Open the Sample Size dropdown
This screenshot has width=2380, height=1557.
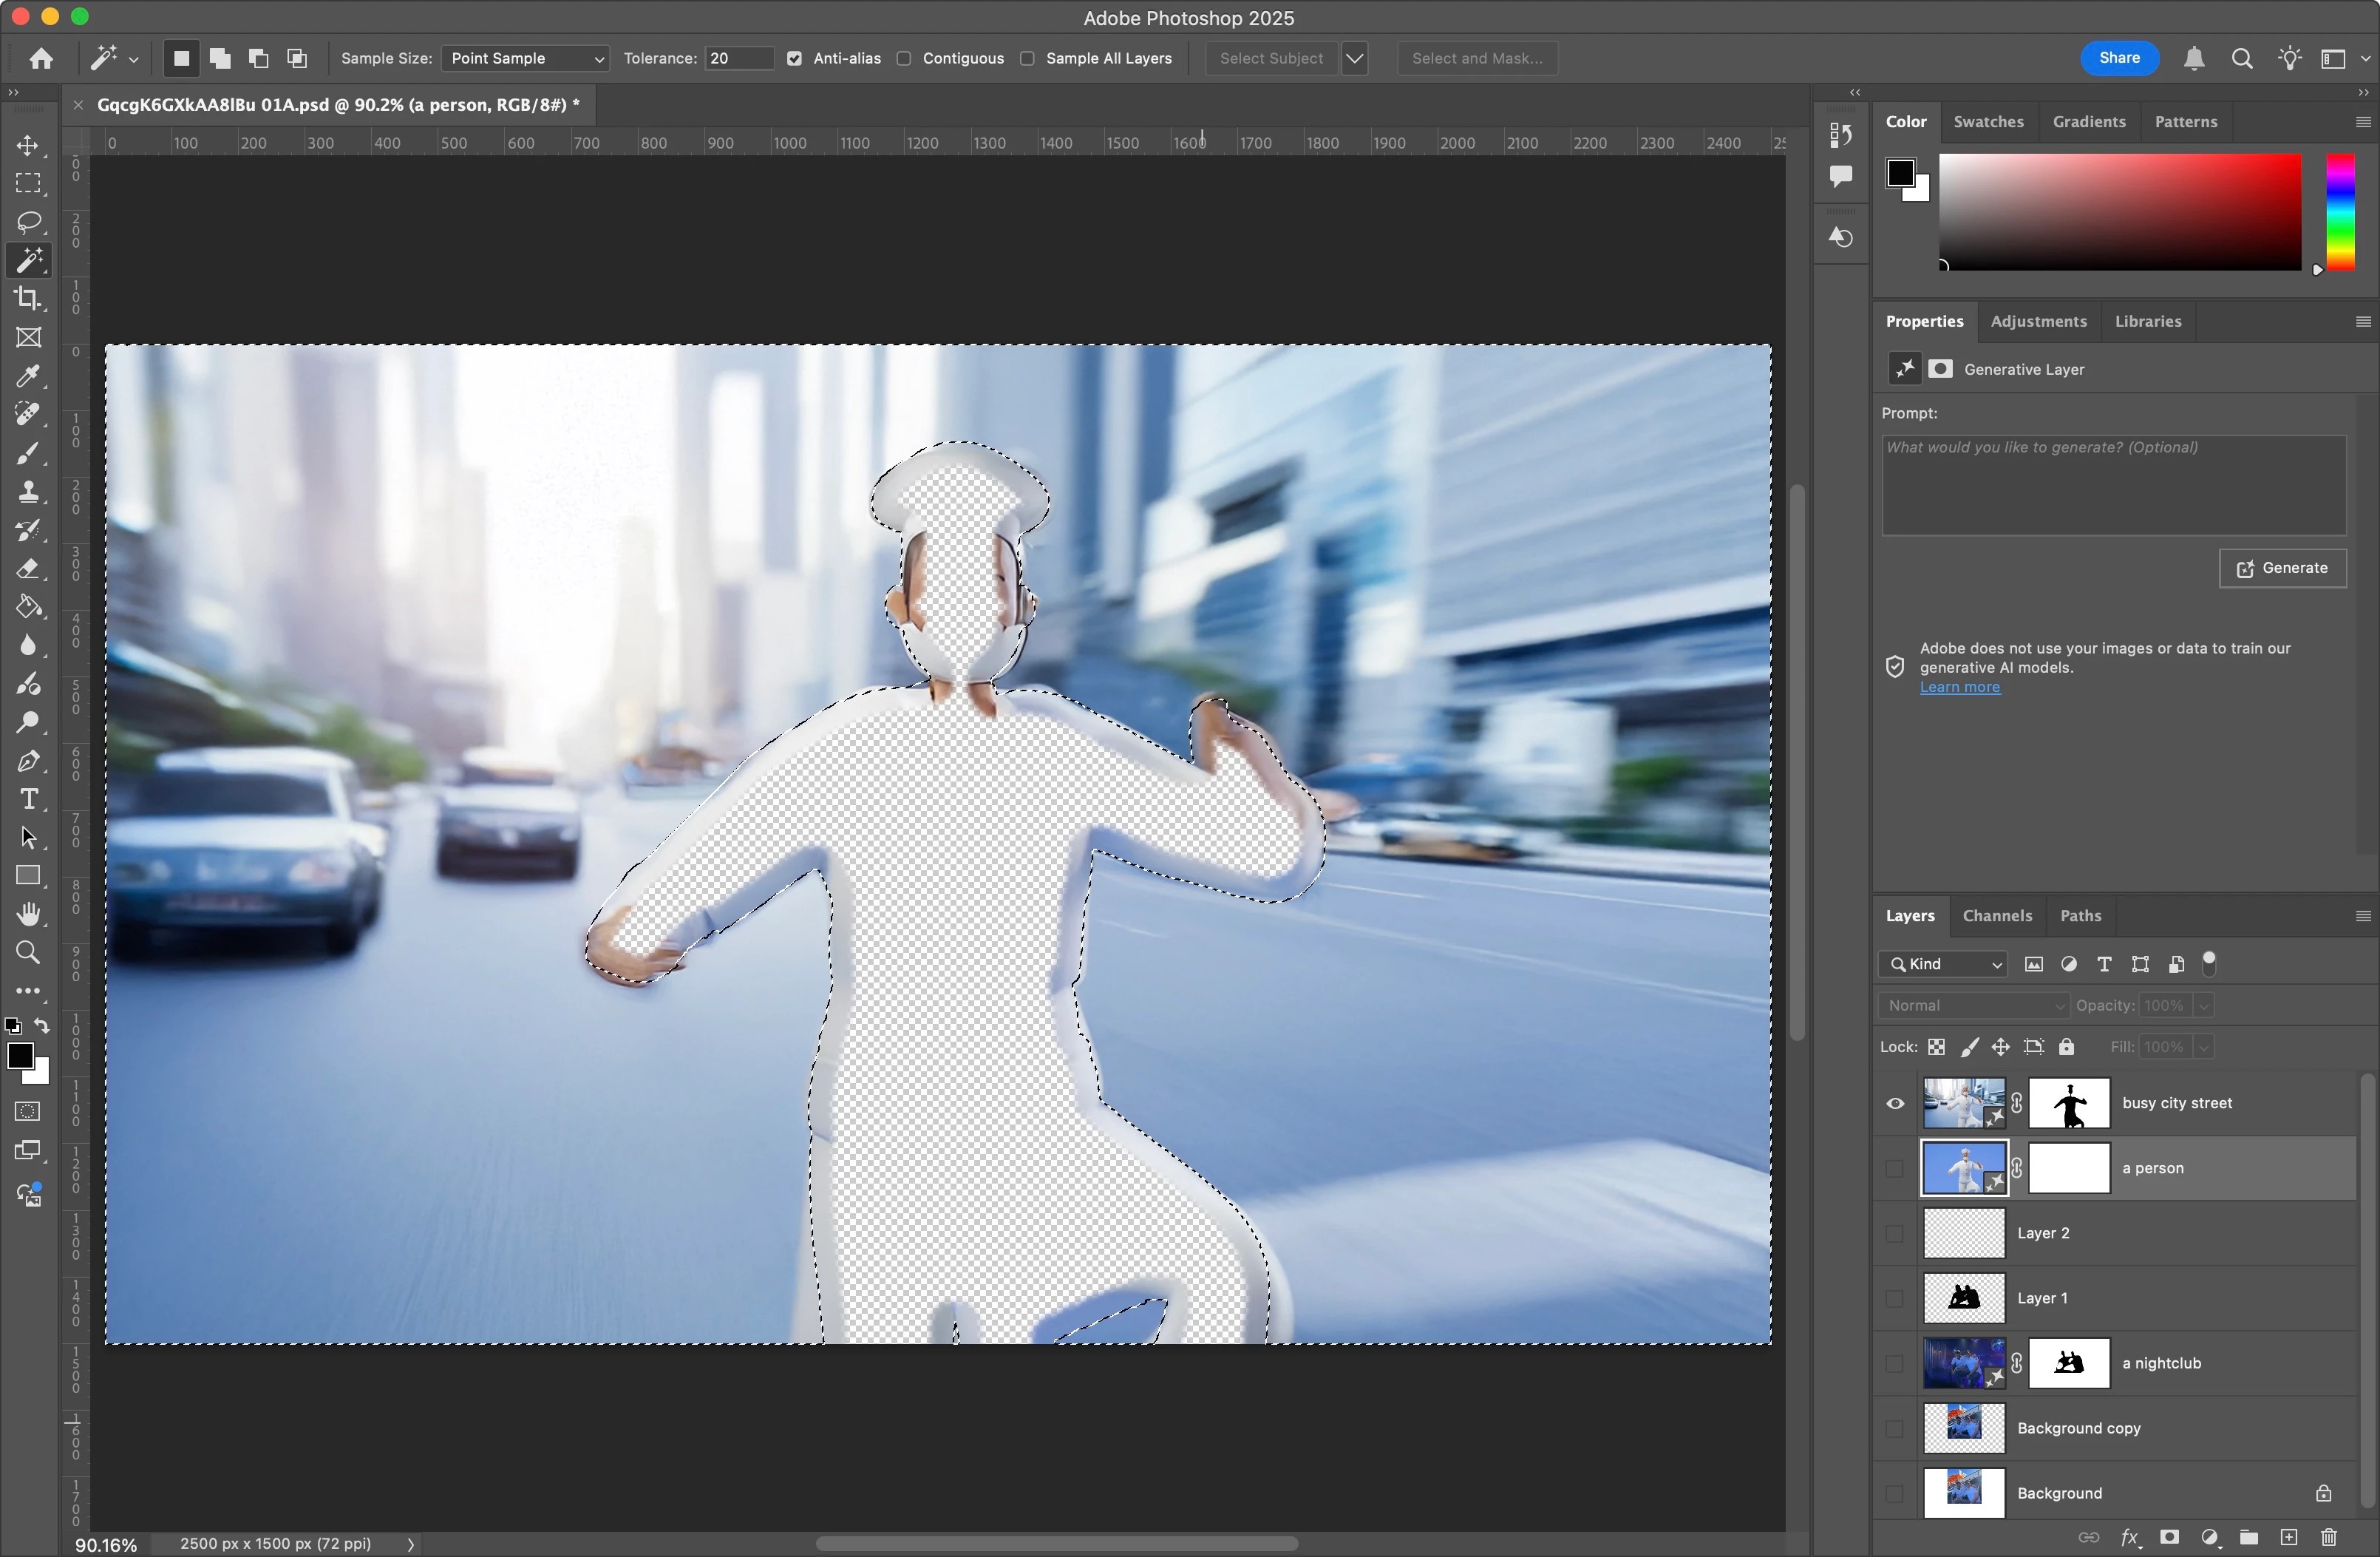[x=525, y=58]
